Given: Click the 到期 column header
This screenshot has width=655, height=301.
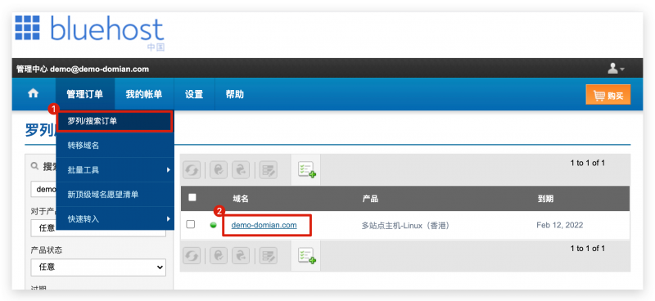Looking at the screenshot, I should point(545,199).
